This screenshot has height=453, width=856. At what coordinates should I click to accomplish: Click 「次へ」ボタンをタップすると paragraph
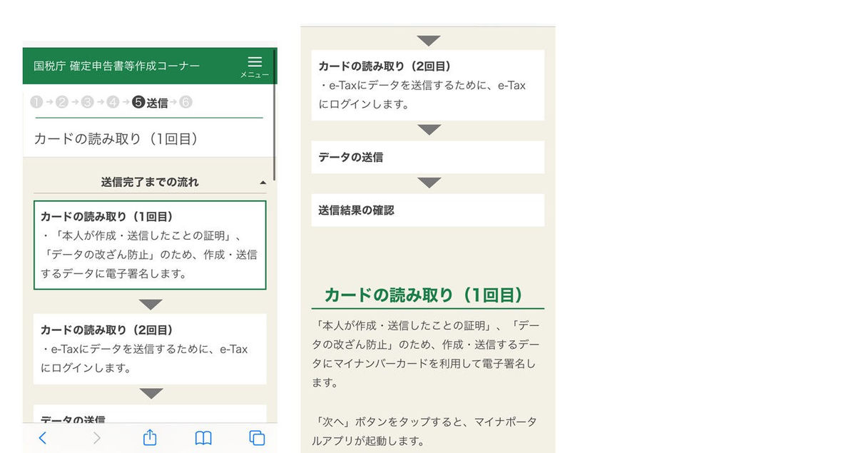pyautogui.click(x=426, y=431)
